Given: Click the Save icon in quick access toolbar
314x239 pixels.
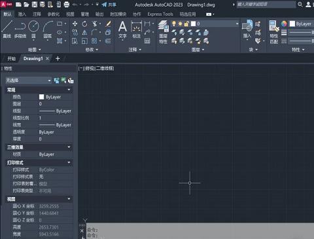Looking at the screenshot, I should [34, 5].
